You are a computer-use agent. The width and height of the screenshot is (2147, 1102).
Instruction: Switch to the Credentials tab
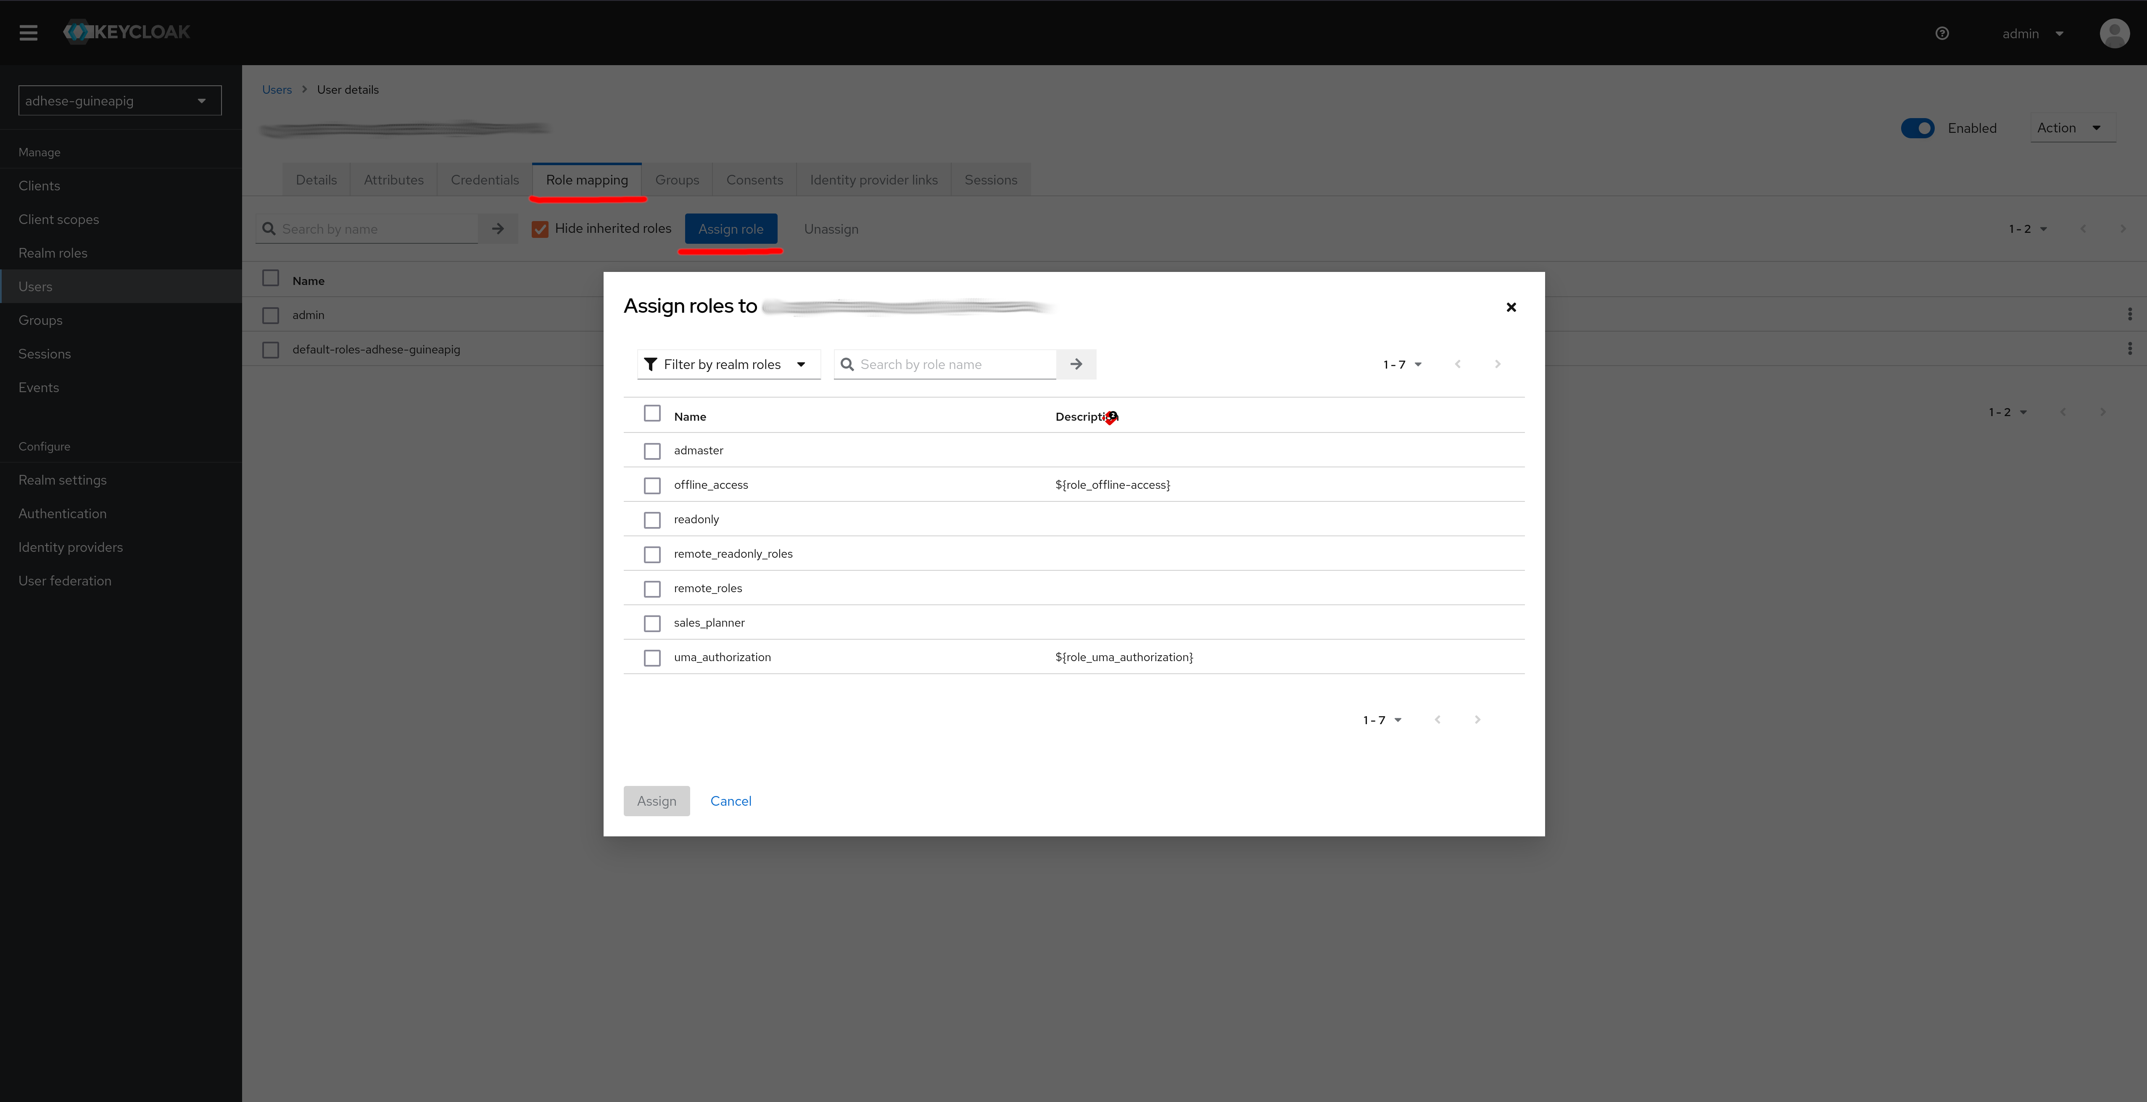(x=484, y=180)
